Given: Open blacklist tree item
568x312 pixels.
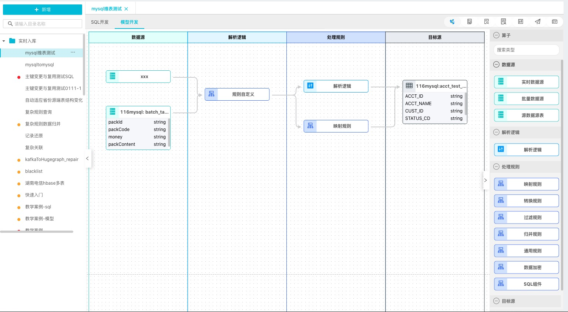Looking at the screenshot, I should tap(34, 171).
